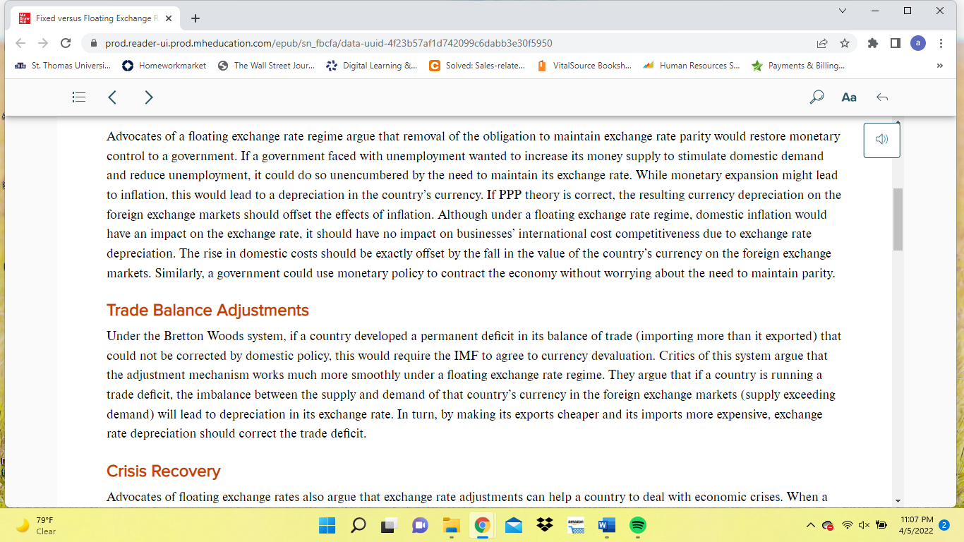This screenshot has width=964, height=542.
Task: Open Microsoft Word from taskbar
Action: [606, 525]
